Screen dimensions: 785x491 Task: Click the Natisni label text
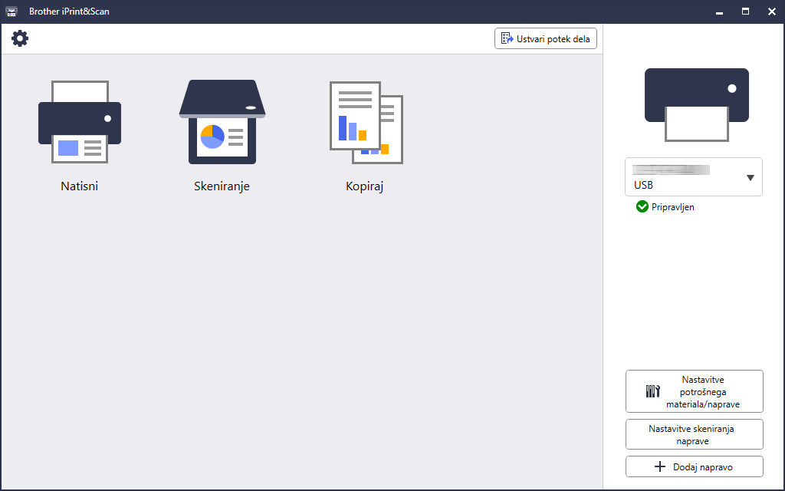79,186
